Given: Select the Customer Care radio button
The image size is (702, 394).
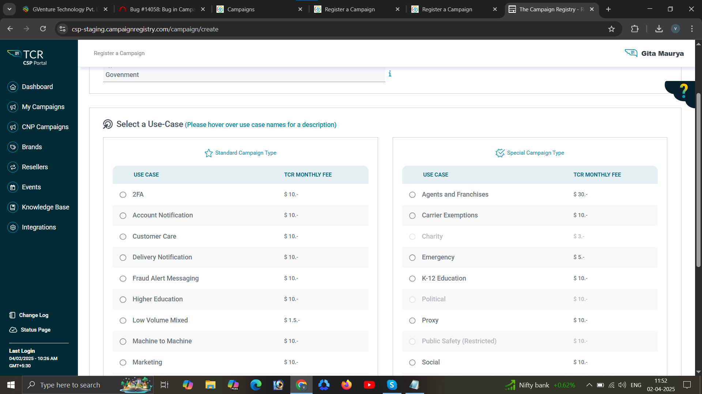Looking at the screenshot, I should coord(123,237).
